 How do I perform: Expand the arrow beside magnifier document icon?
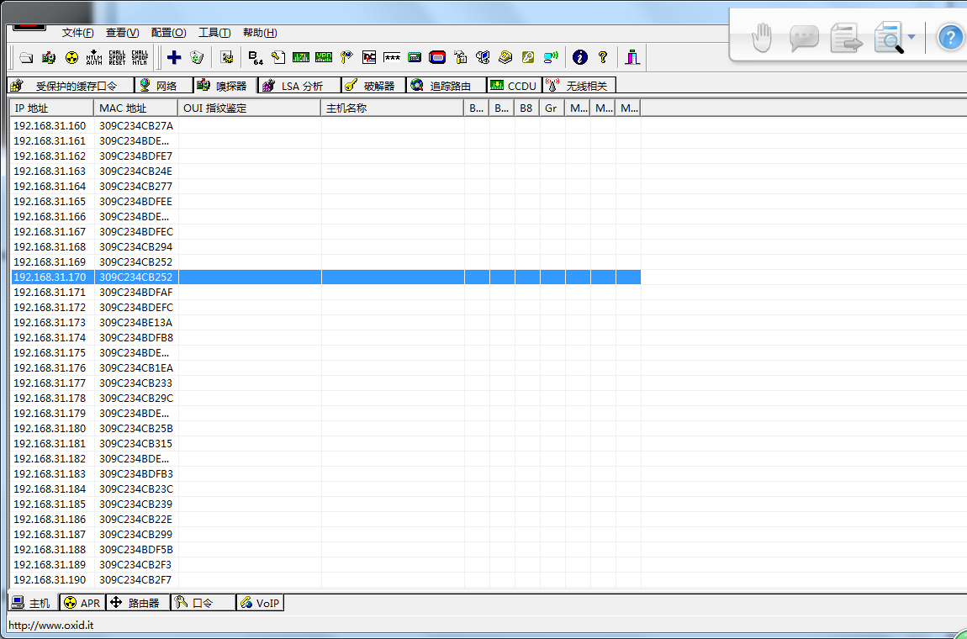point(912,37)
